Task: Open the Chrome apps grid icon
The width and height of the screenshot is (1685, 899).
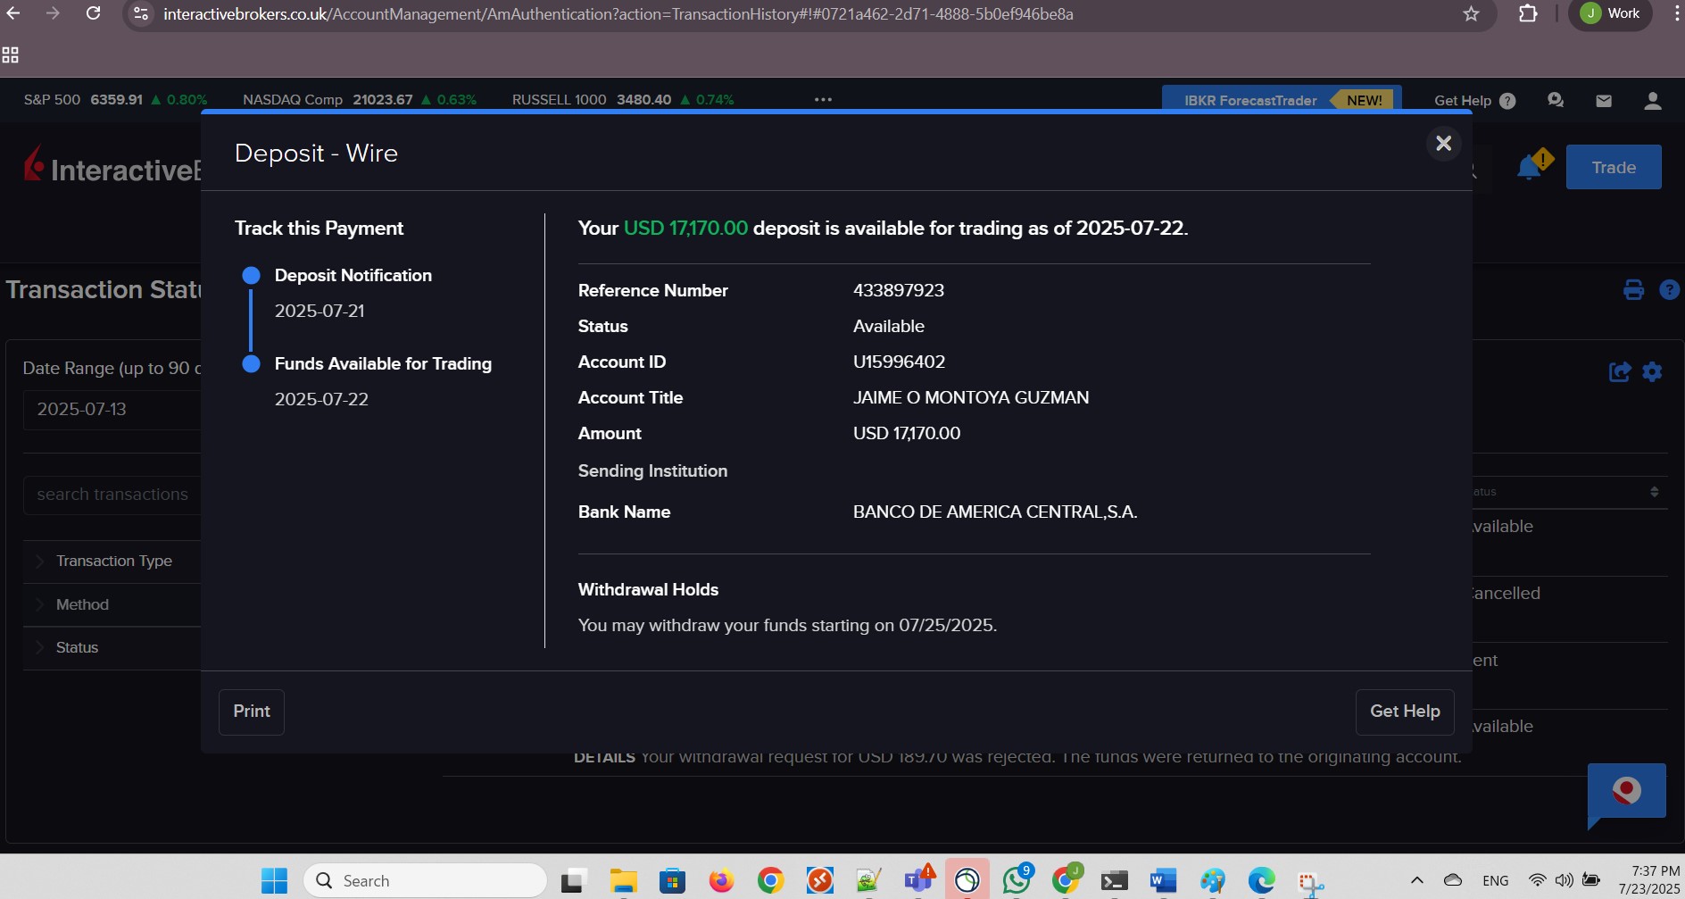Action: [11, 55]
